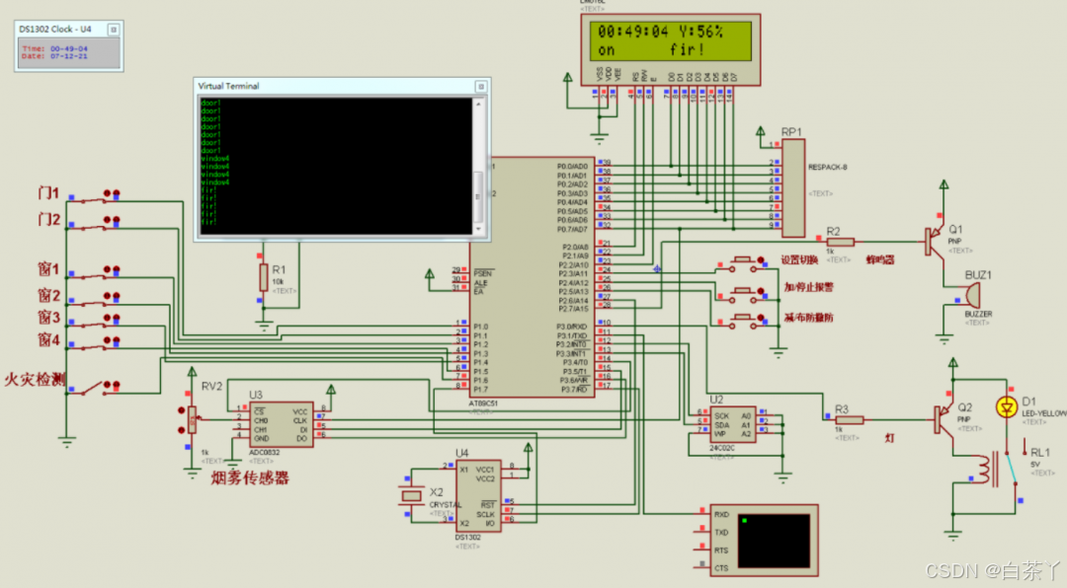Image resolution: width=1067 pixels, height=588 pixels.
Task: Push the 设置切换 settings push button
Action: pyautogui.click(x=740, y=263)
